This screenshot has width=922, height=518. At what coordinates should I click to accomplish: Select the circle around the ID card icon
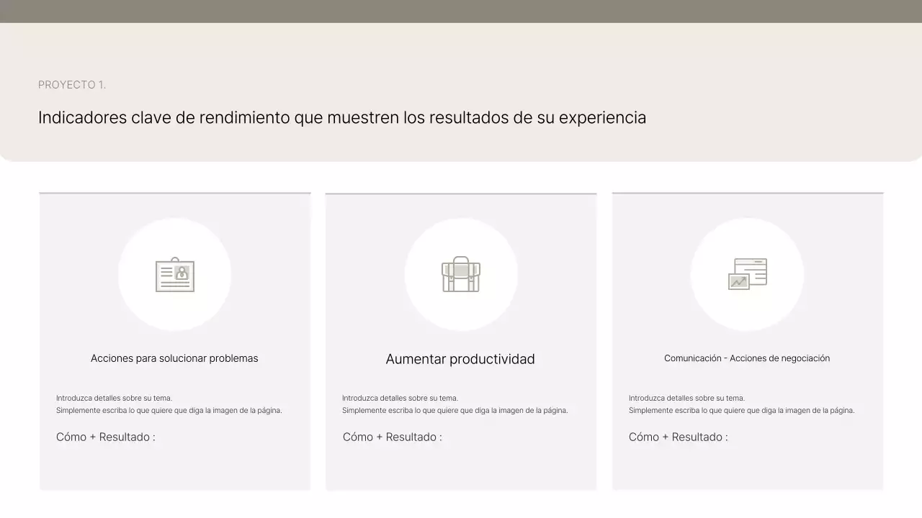[x=174, y=230]
